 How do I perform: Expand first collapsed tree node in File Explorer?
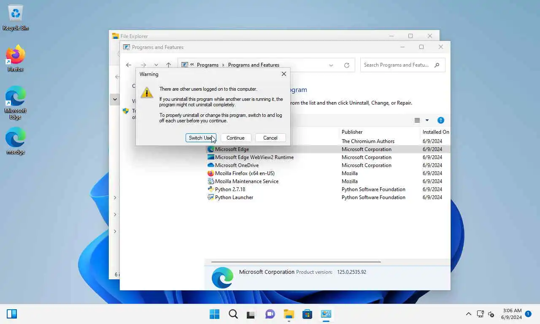pyautogui.click(x=115, y=197)
